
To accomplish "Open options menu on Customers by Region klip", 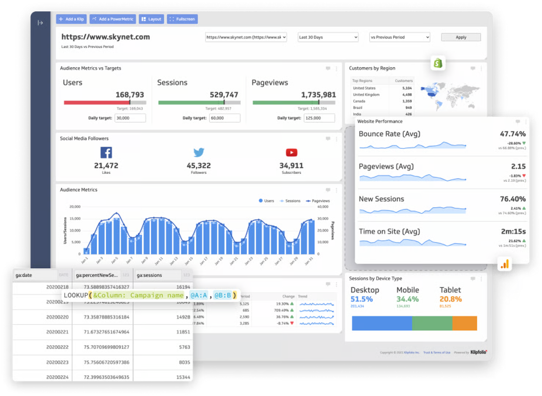I will click(481, 68).
